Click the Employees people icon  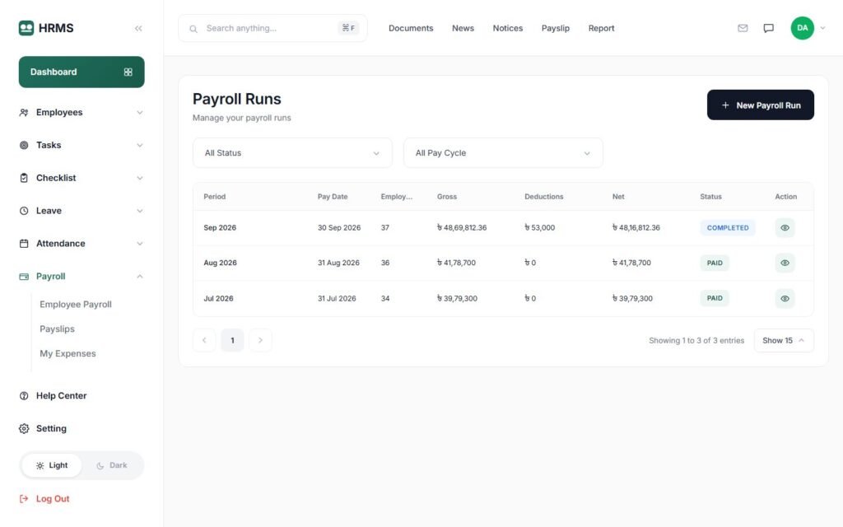(x=24, y=112)
